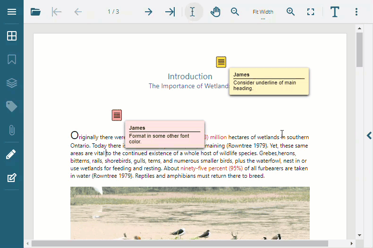This screenshot has width=373, height=248.
Task: Click 'The Importance of Wetlands' subtitle
Action: [x=189, y=86]
